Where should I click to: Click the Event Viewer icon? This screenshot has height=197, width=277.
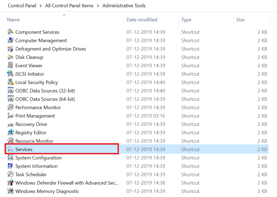(11, 66)
